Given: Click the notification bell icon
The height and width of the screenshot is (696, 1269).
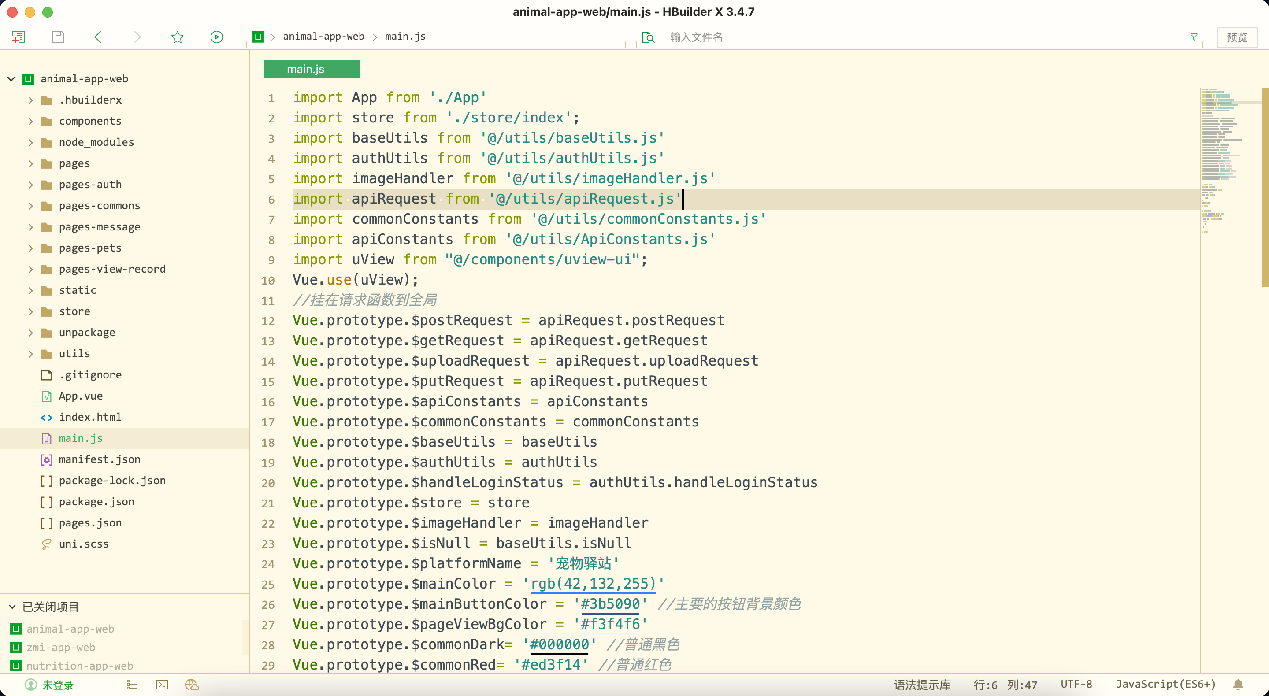Looking at the screenshot, I should [1238, 684].
